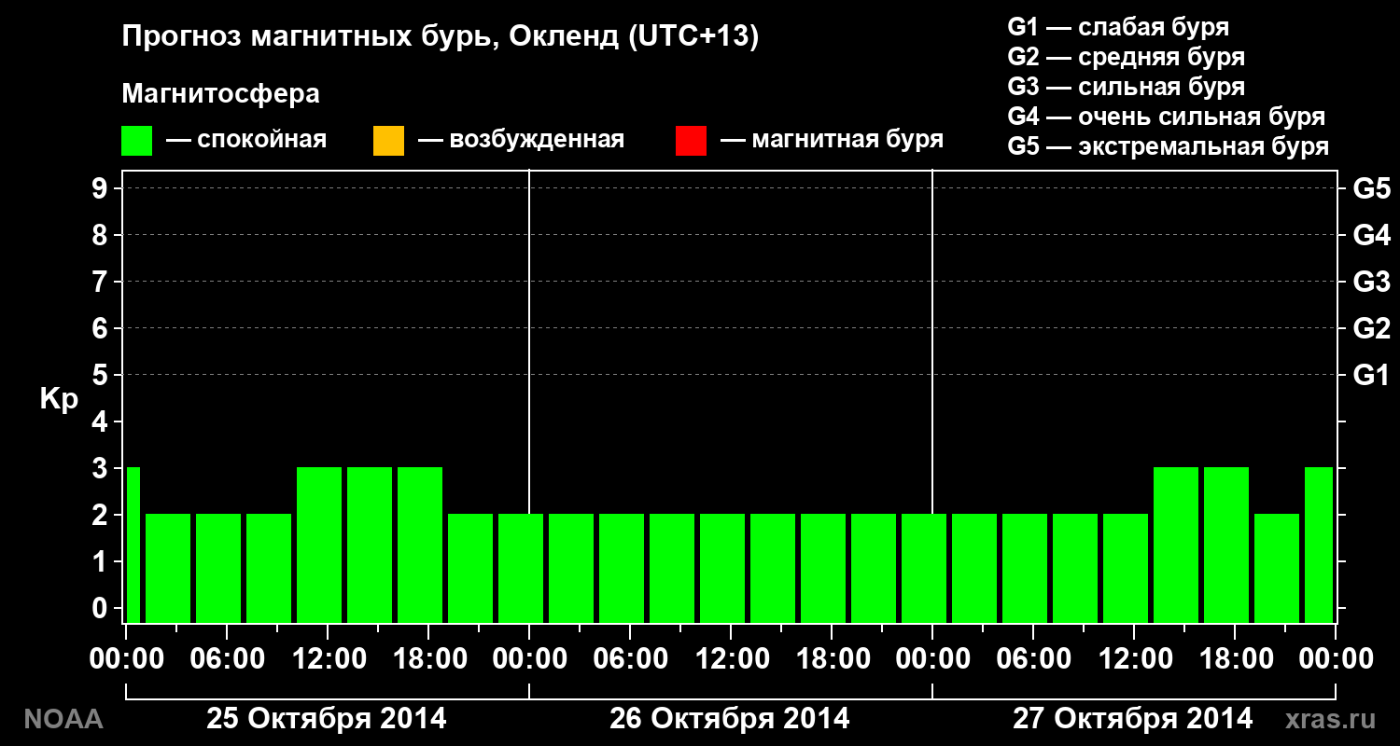Select the 26 Октября 2014 date label
1400x746 pixels.
tap(730, 719)
